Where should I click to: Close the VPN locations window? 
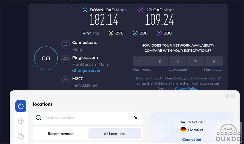point(233,96)
